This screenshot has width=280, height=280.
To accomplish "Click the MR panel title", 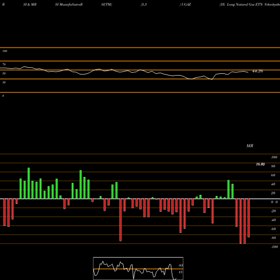I will click(x=250, y=146).
